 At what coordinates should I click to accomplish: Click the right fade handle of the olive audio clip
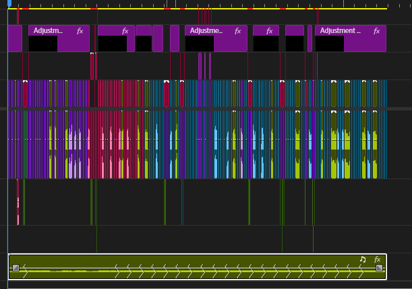pos(379,267)
